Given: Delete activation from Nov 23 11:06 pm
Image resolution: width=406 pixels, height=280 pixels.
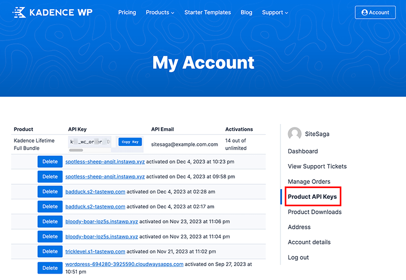Looking at the screenshot, I should (x=50, y=221).
